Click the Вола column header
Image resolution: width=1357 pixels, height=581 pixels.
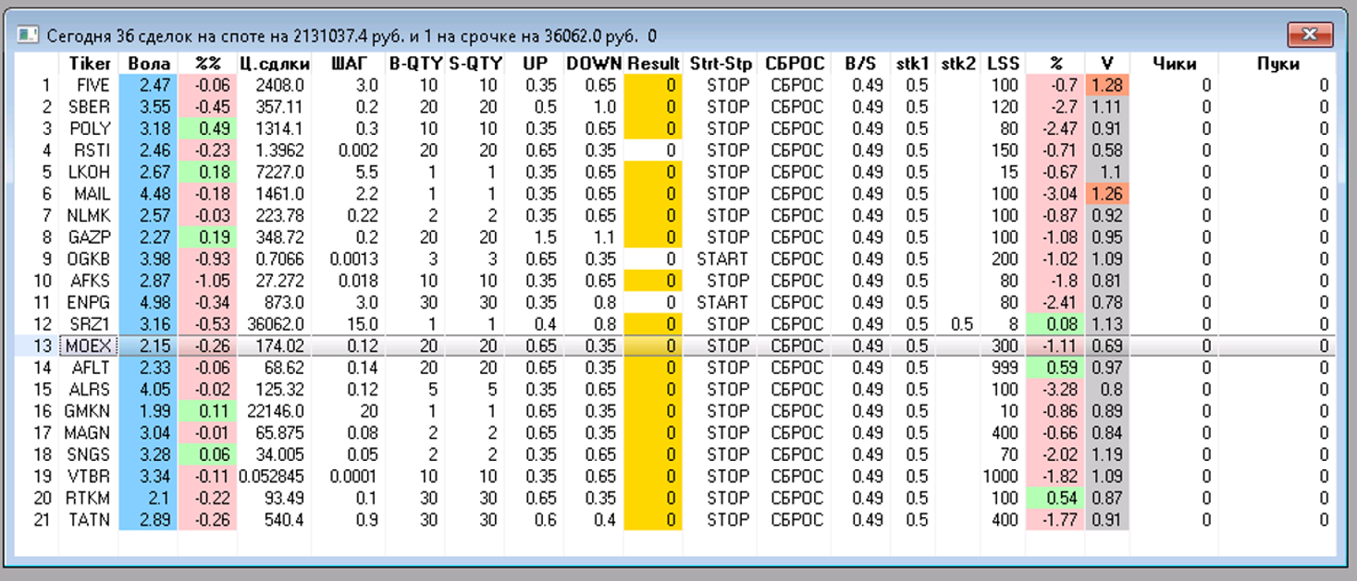(x=148, y=64)
